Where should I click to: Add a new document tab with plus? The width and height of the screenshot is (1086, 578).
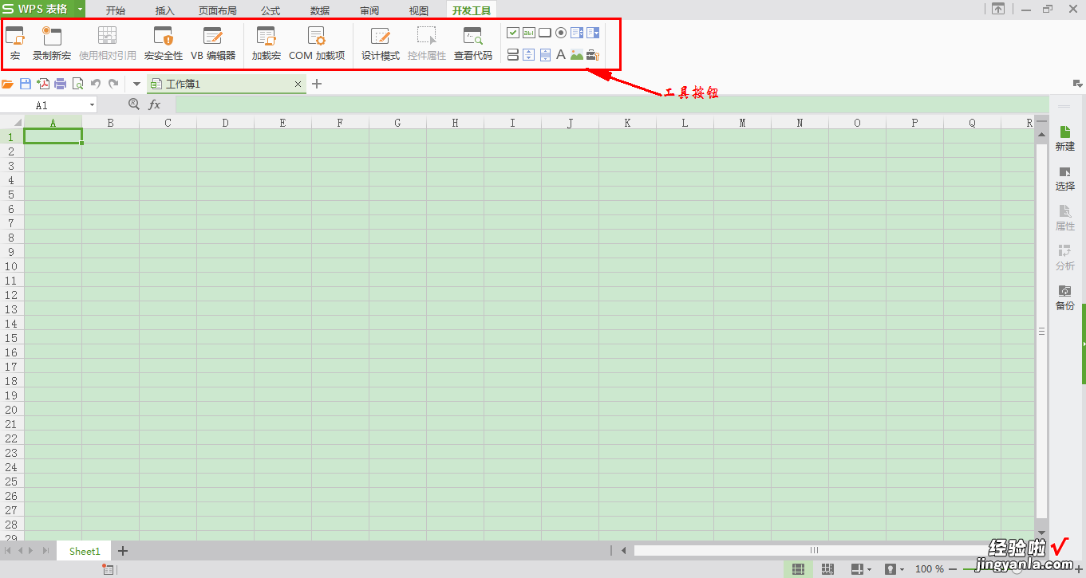(x=317, y=84)
